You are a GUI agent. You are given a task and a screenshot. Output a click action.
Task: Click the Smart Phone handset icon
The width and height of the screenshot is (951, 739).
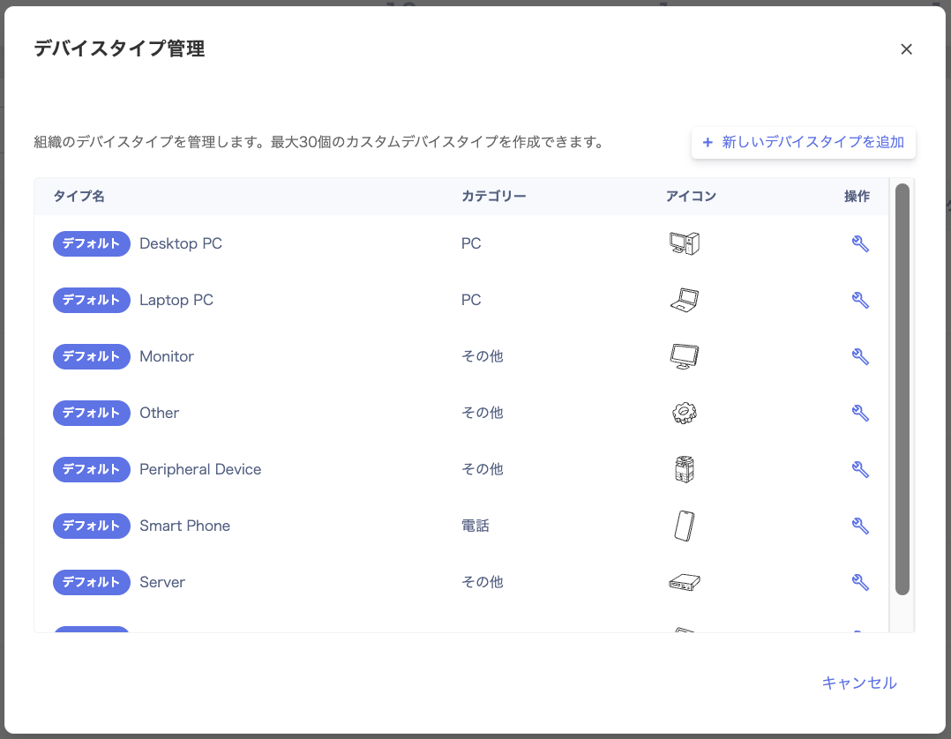tap(685, 526)
